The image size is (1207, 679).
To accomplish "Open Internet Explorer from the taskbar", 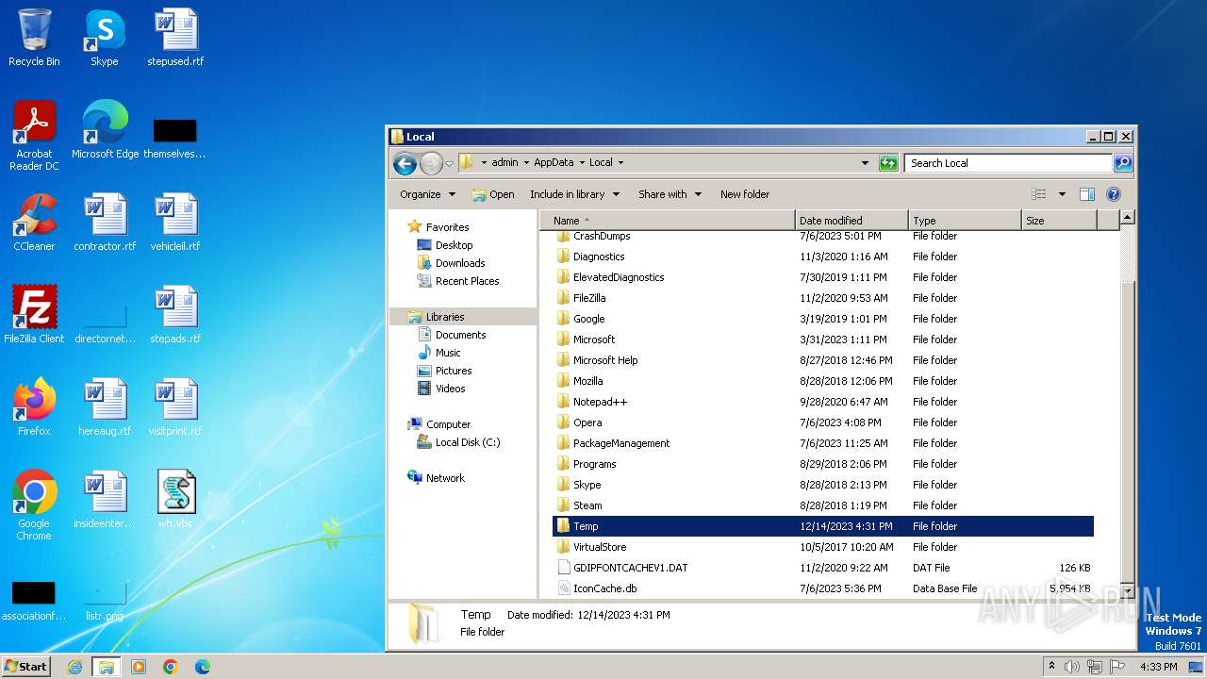I will [x=74, y=667].
